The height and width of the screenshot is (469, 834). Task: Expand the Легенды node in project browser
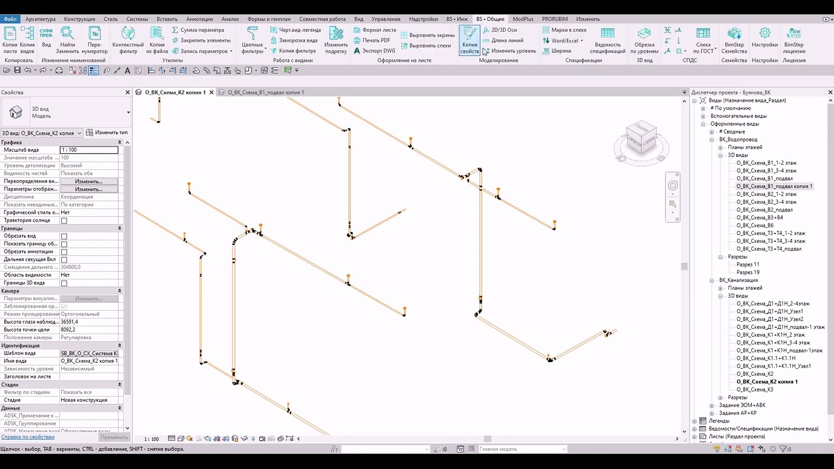tap(695, 421)
